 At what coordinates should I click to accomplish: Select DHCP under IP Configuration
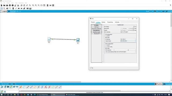tap(106, 36)
